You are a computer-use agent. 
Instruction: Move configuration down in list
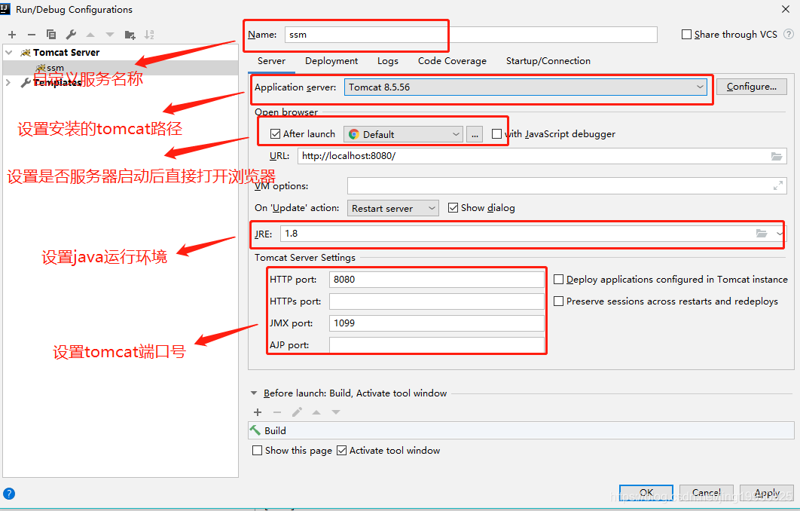[110, 35]
